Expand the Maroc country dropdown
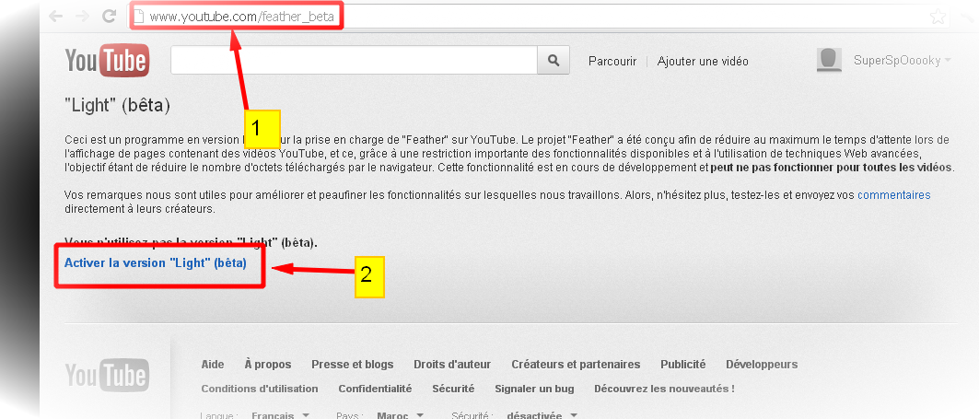 tap(401, 415)
